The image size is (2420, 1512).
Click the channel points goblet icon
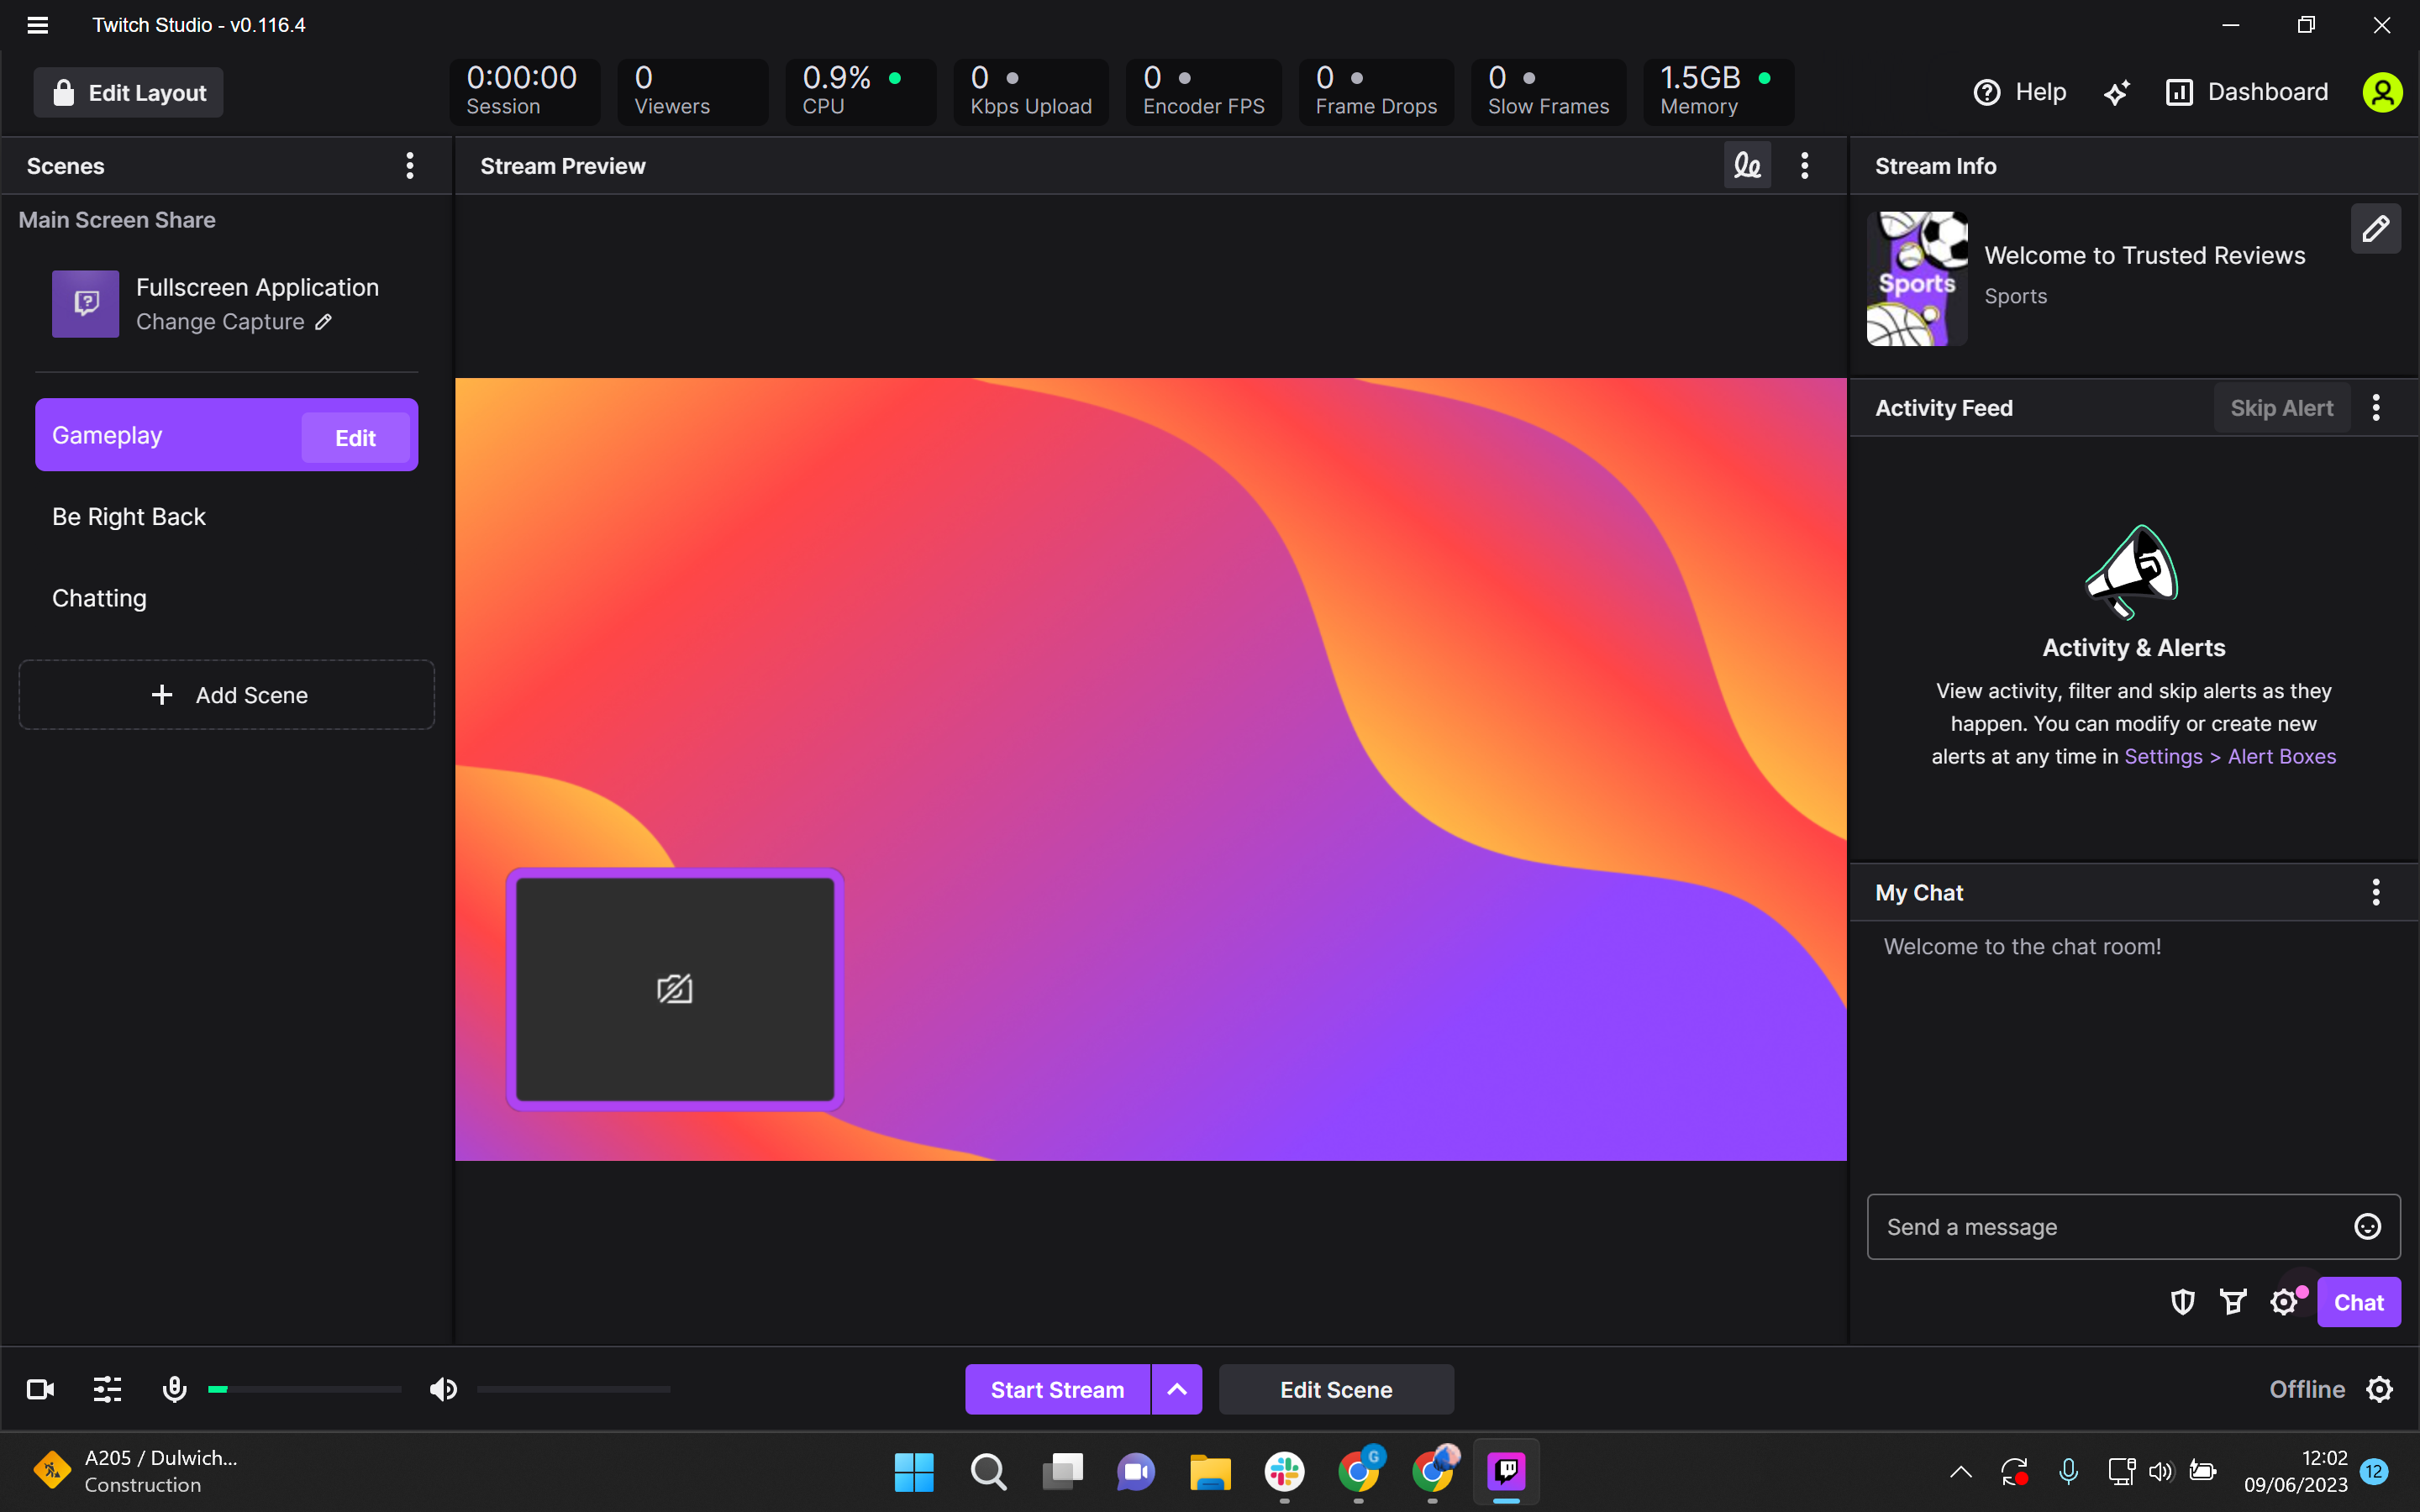coord(2232,1302)
